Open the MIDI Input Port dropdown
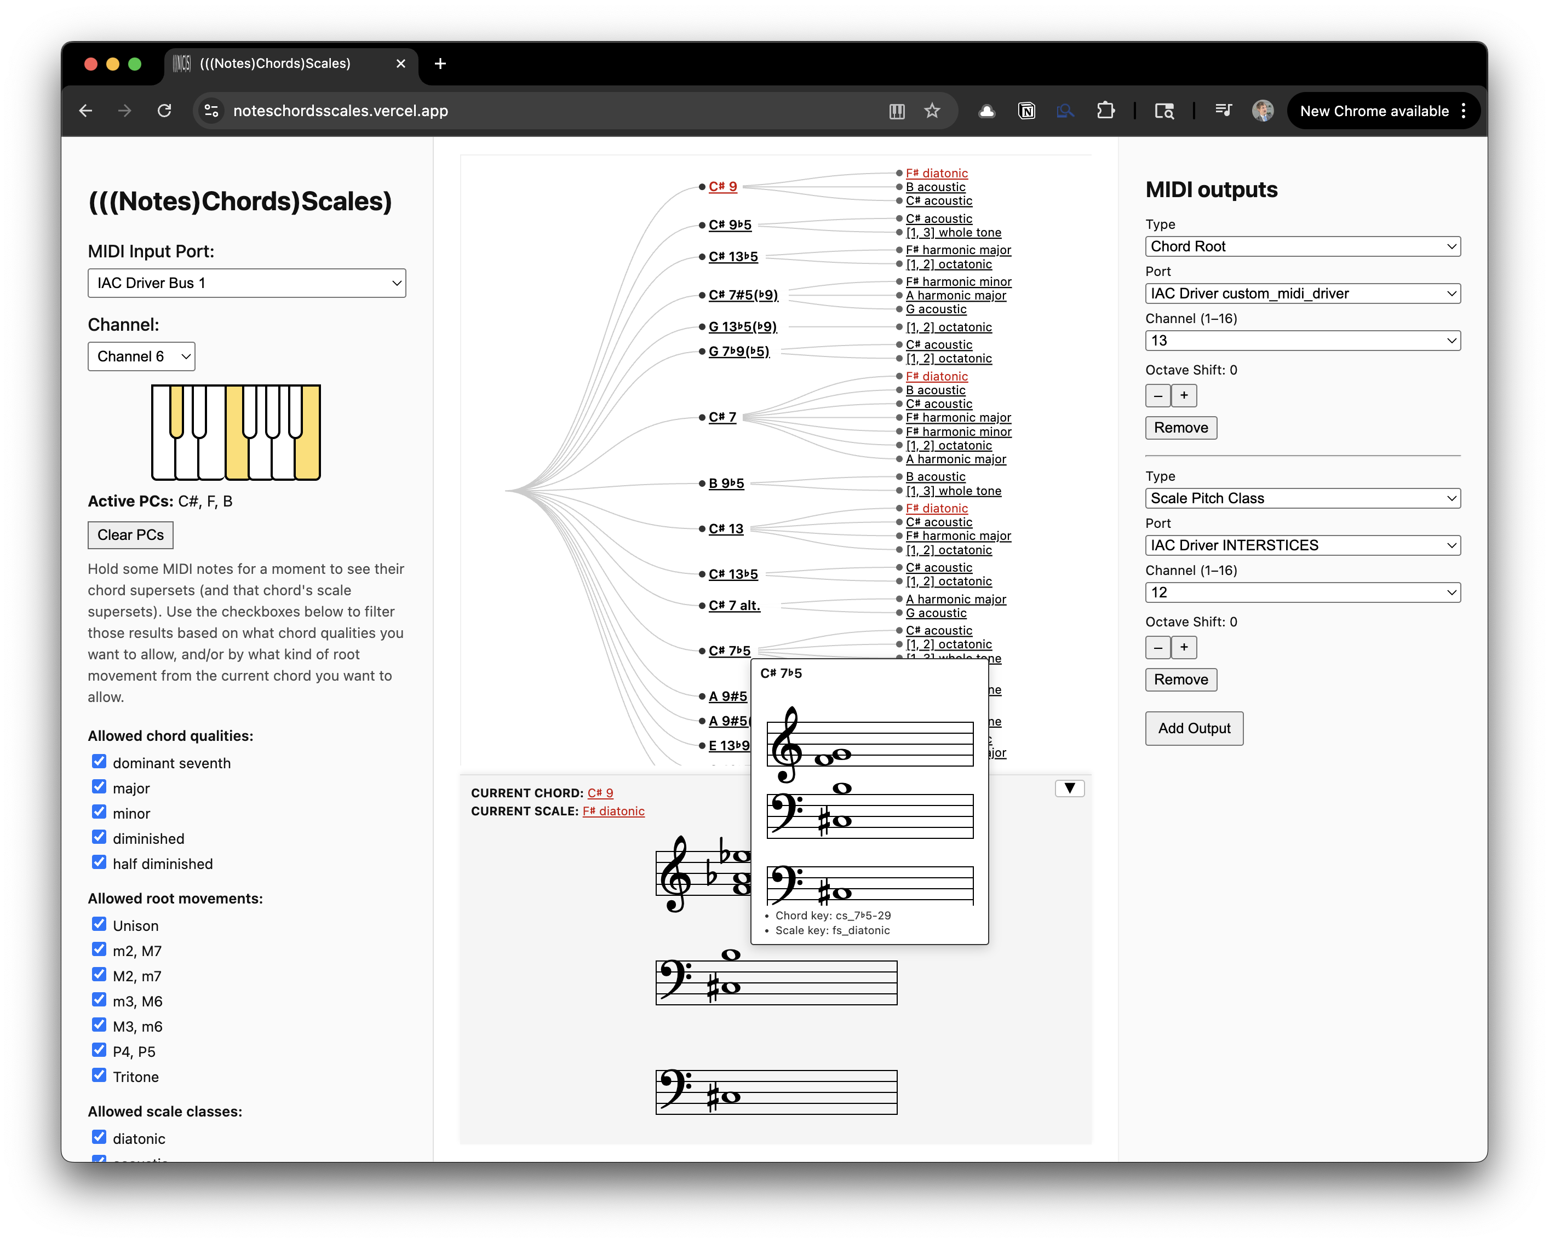This screenshot has width=1549, height=1243. pyautogui.click(x=246, y=283)
